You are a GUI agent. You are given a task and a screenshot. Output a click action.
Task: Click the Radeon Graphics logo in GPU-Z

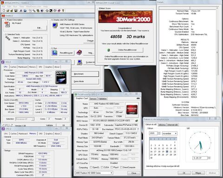(132, 109)
